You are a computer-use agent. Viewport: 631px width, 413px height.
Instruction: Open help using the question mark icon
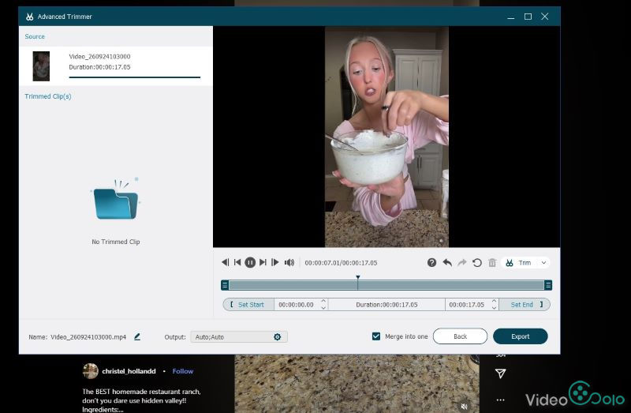(x=431, y=263)
